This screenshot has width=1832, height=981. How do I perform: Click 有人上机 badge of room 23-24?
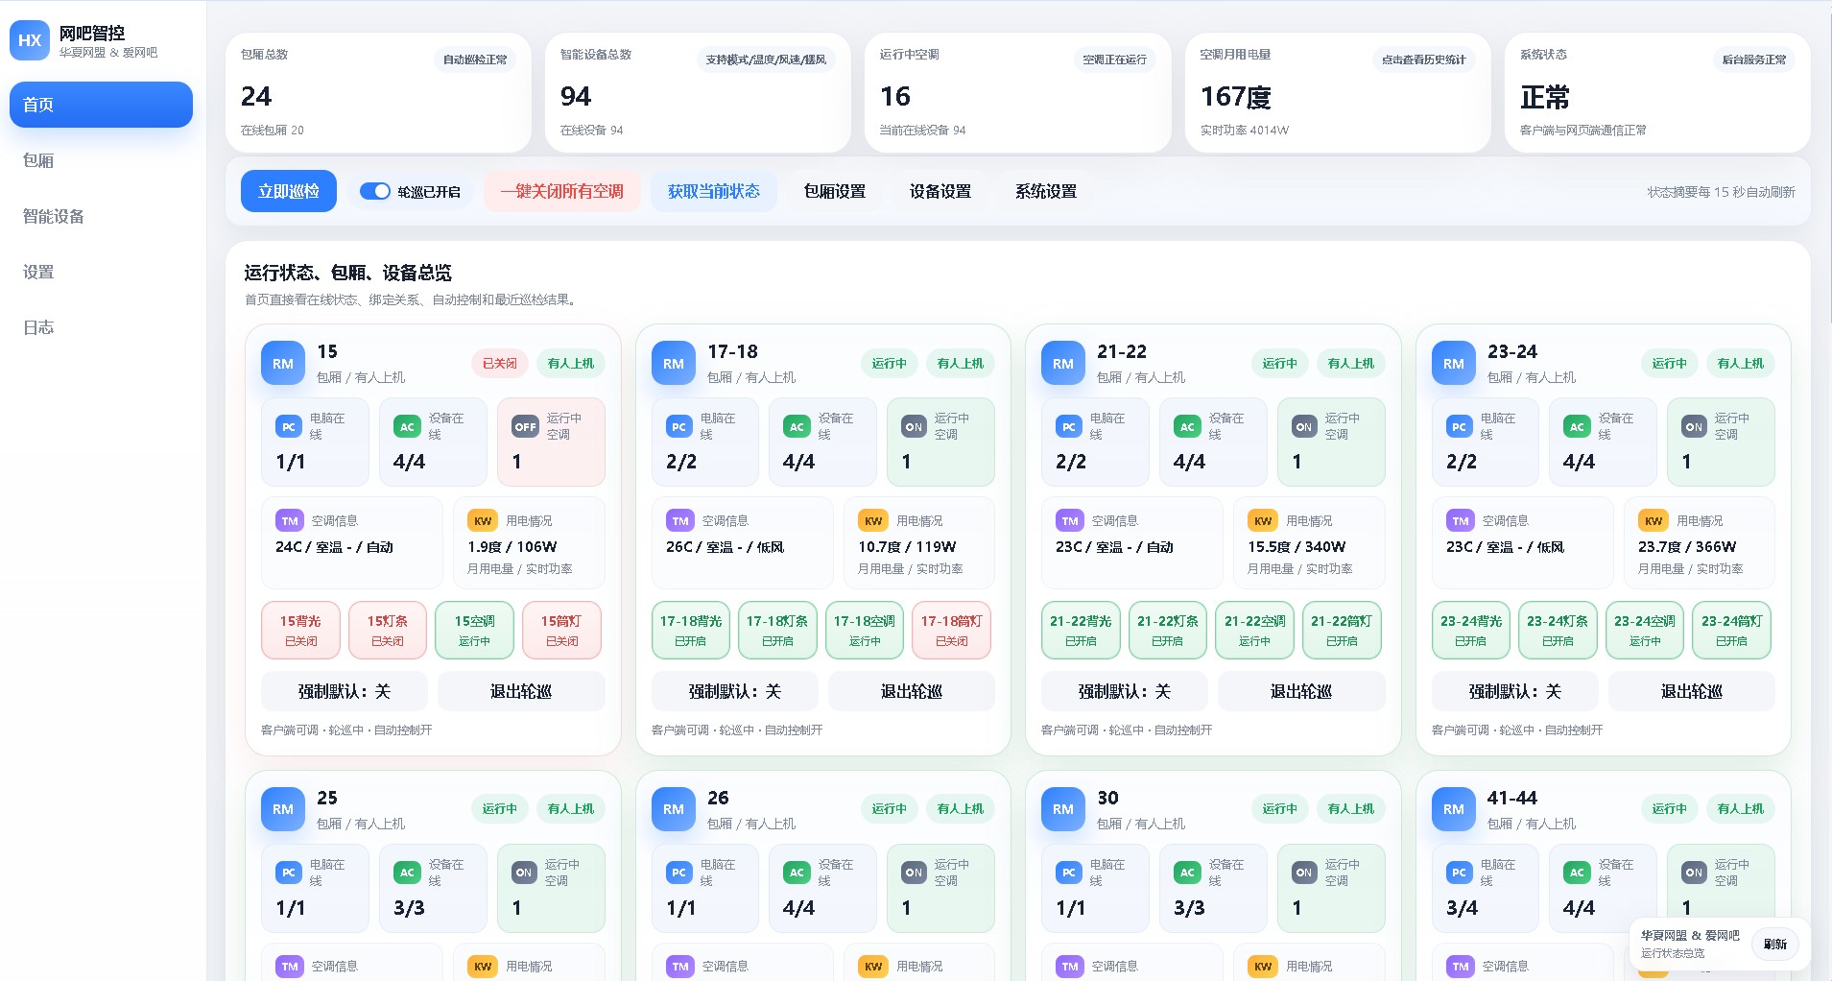click(x=1741, y=363)
